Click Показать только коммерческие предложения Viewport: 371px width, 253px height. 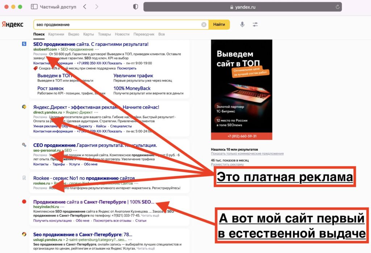(247, 153)
